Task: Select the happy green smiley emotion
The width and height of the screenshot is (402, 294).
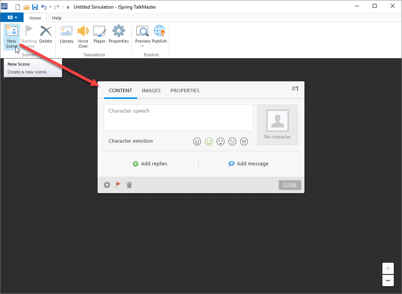Action: (x=209, y=142)
